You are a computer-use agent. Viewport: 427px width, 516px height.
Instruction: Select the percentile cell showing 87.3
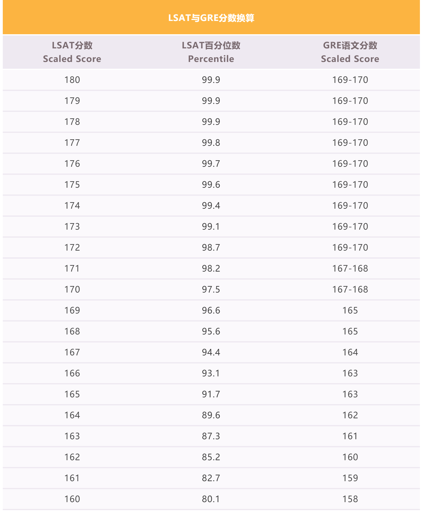click(211, 436)
